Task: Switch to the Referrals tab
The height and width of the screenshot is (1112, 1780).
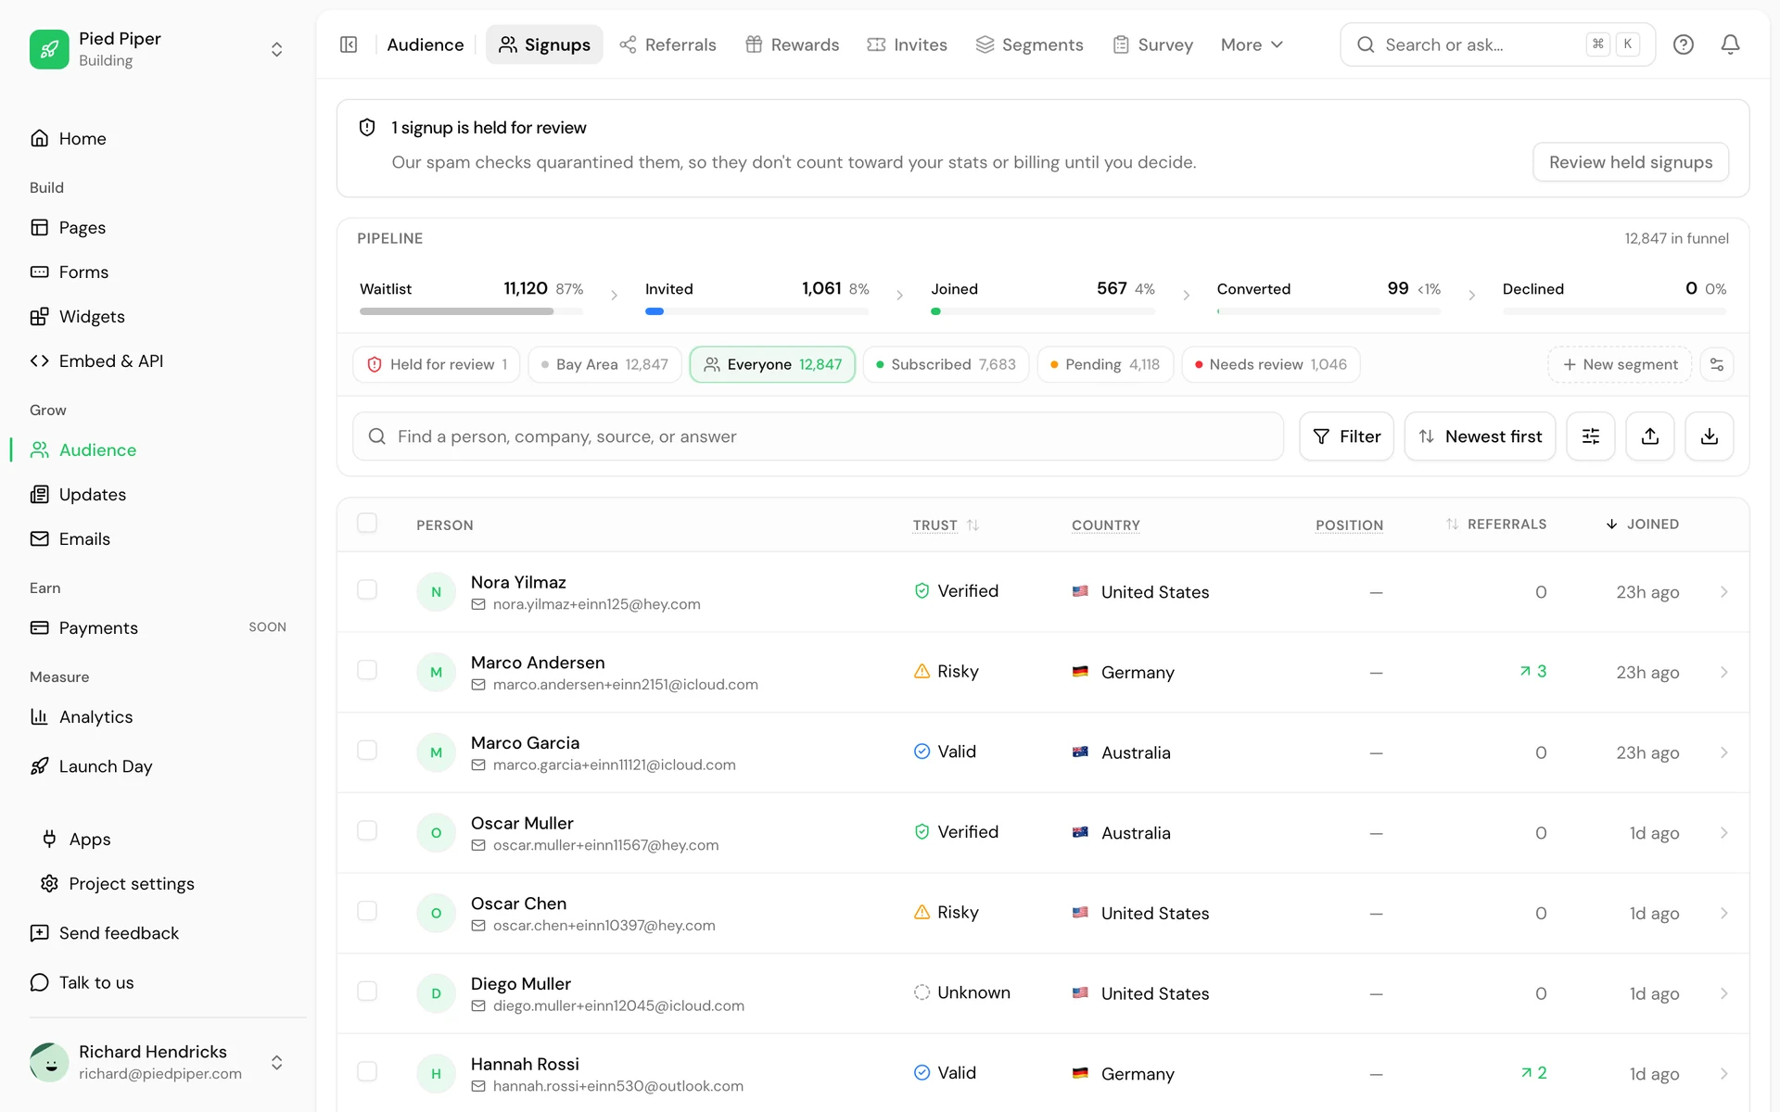Action: (667, 44)
